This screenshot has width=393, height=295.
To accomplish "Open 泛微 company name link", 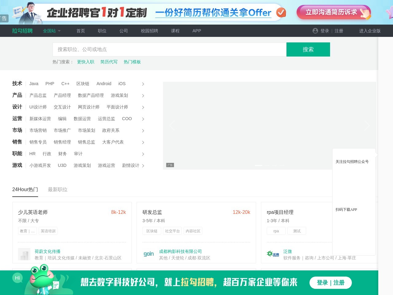I will click(288, 251).
